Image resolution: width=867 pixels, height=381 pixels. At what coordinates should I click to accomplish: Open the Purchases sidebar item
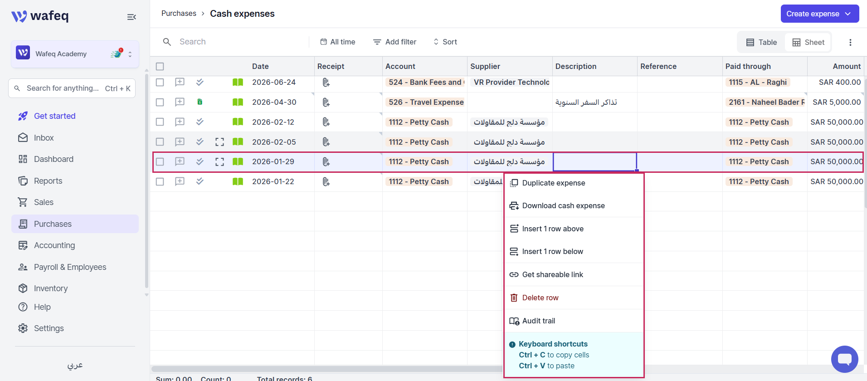[75, 224]
